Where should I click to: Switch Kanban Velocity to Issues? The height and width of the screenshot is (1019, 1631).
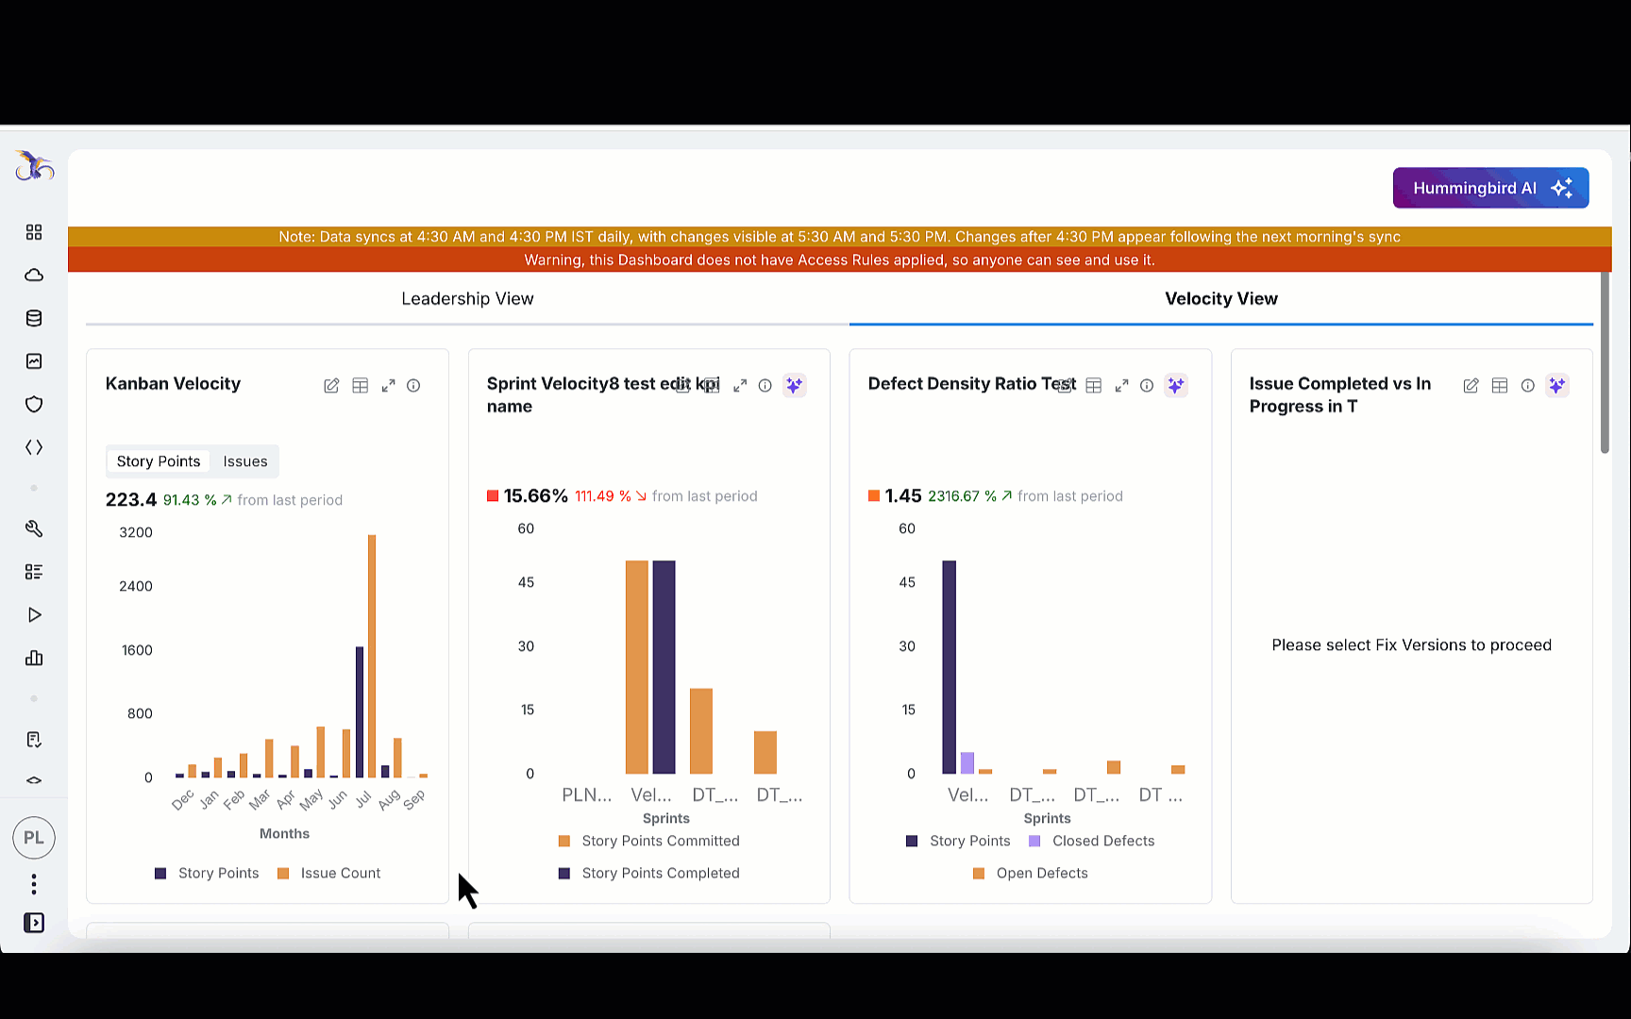245,461
